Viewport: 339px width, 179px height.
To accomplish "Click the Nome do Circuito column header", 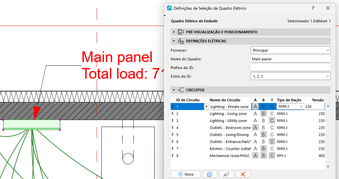I will 230,100.
